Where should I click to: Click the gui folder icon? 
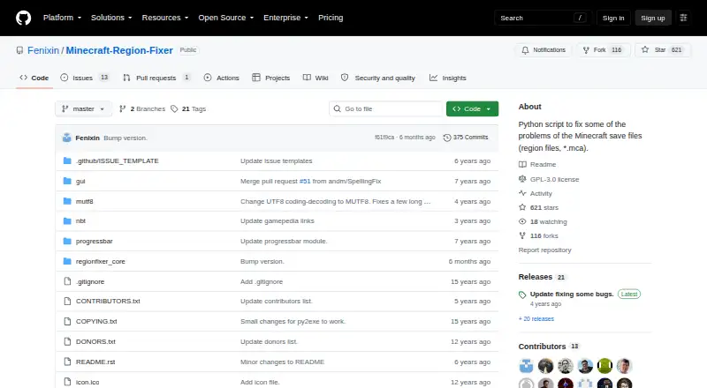pos(67,181)
